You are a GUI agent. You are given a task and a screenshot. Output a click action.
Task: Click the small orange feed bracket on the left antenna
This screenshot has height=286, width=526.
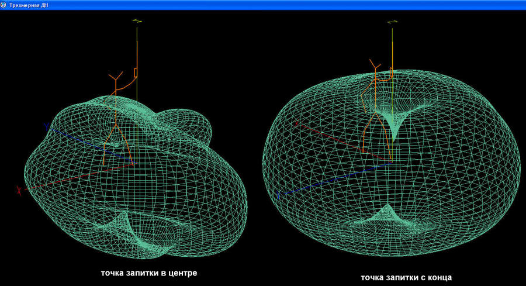click(x=135, y=73)
